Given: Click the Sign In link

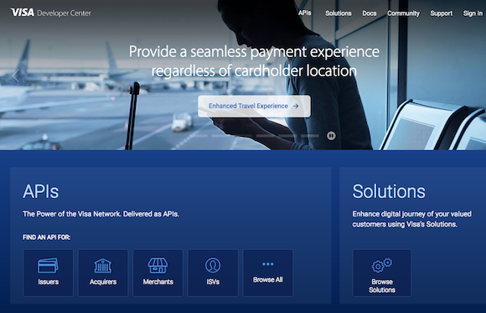Looking at the screenshot, I should point(473,13).
